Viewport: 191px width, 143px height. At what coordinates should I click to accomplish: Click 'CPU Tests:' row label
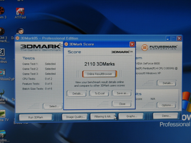pyautogui.click(x=29, y=79)
